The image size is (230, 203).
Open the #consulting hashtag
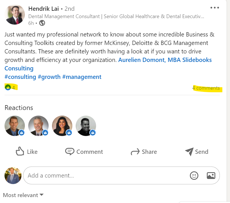coord(20,77)
